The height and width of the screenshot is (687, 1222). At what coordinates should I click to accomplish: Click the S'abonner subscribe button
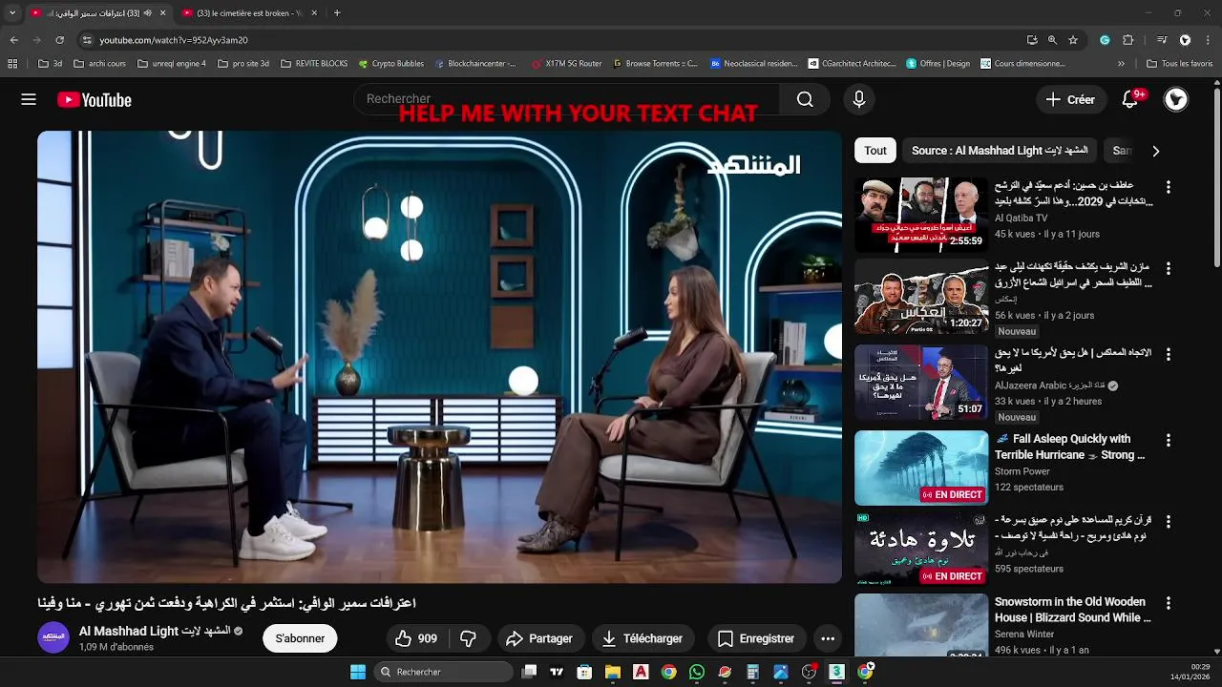pos(300,638)
